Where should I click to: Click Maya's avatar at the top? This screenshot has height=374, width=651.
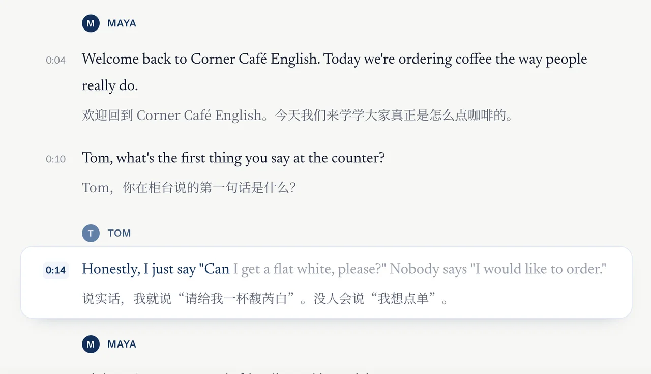[91, 23]
